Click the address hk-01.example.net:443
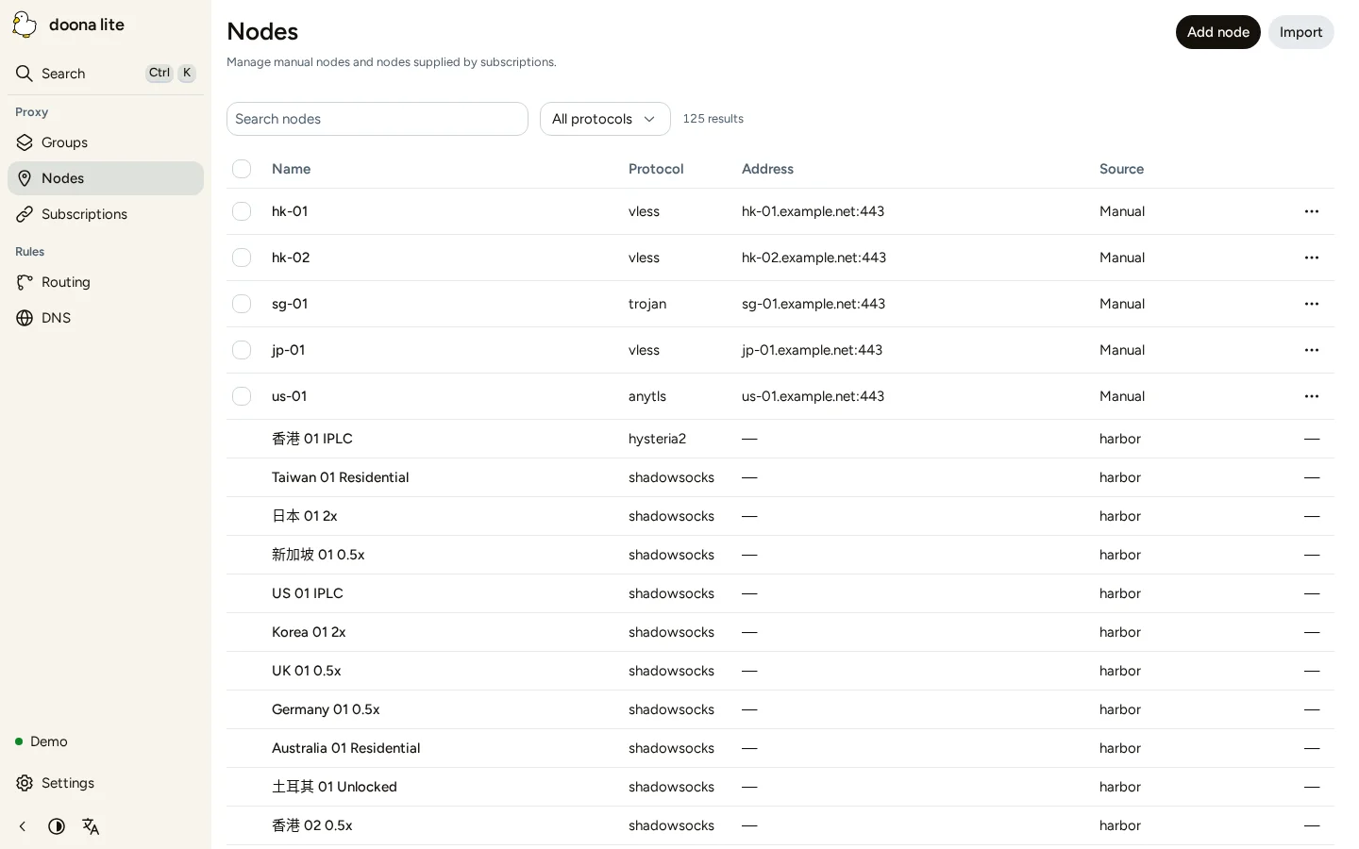Screen dimensions: 1359x849 (813, 211)
